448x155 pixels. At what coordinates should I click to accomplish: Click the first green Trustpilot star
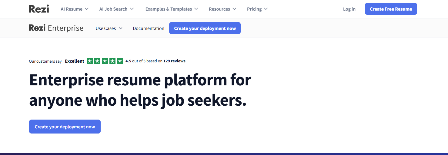90,61
